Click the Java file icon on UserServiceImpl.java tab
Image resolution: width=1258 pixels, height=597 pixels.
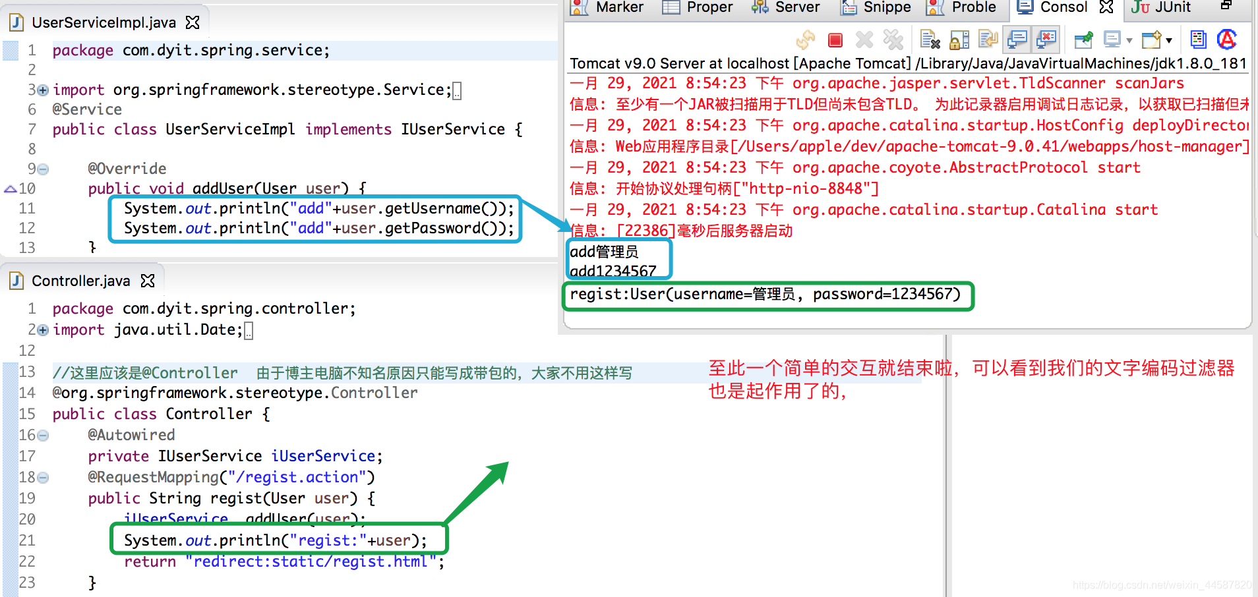[x=16, y=22]
